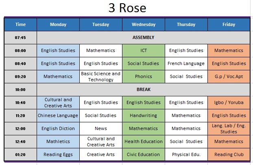
Task: Click the French Language cell
Action: 186,63
